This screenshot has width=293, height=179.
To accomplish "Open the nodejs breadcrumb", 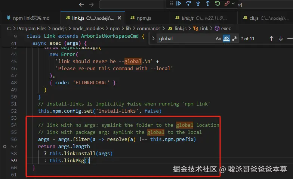I will pyautogui.click(x=59, y=28).
